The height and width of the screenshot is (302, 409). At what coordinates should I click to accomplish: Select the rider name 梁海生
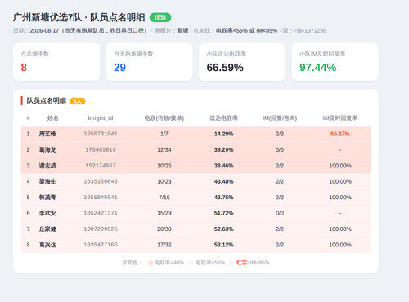(x=47, y=181)
